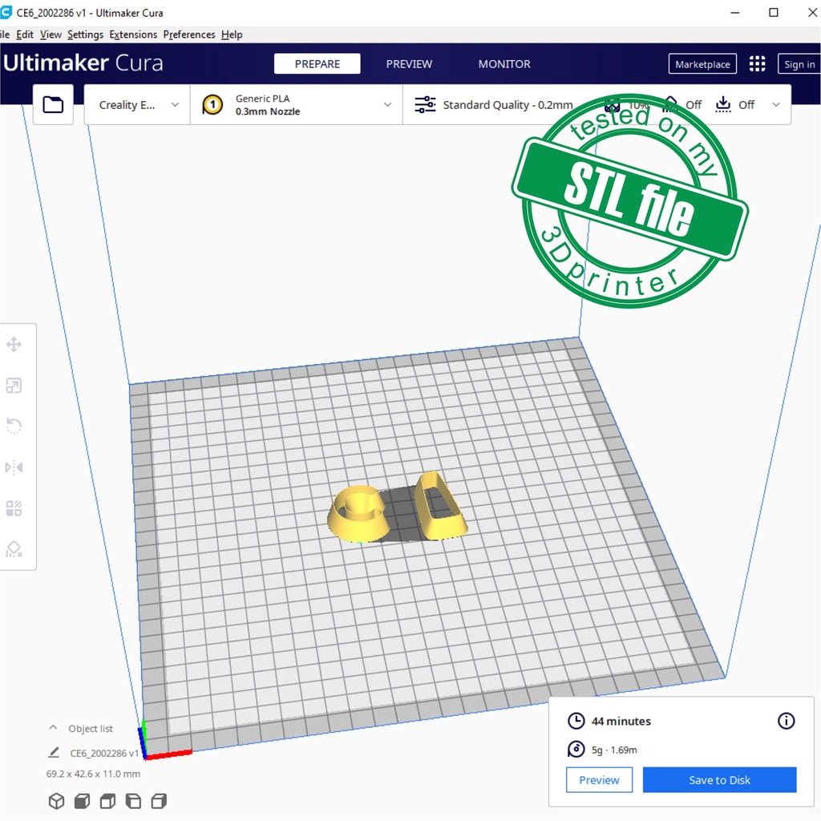The height and width of the screenshot is (821, 821).
Task: Collapse the Object list
Action: (54, 728)
